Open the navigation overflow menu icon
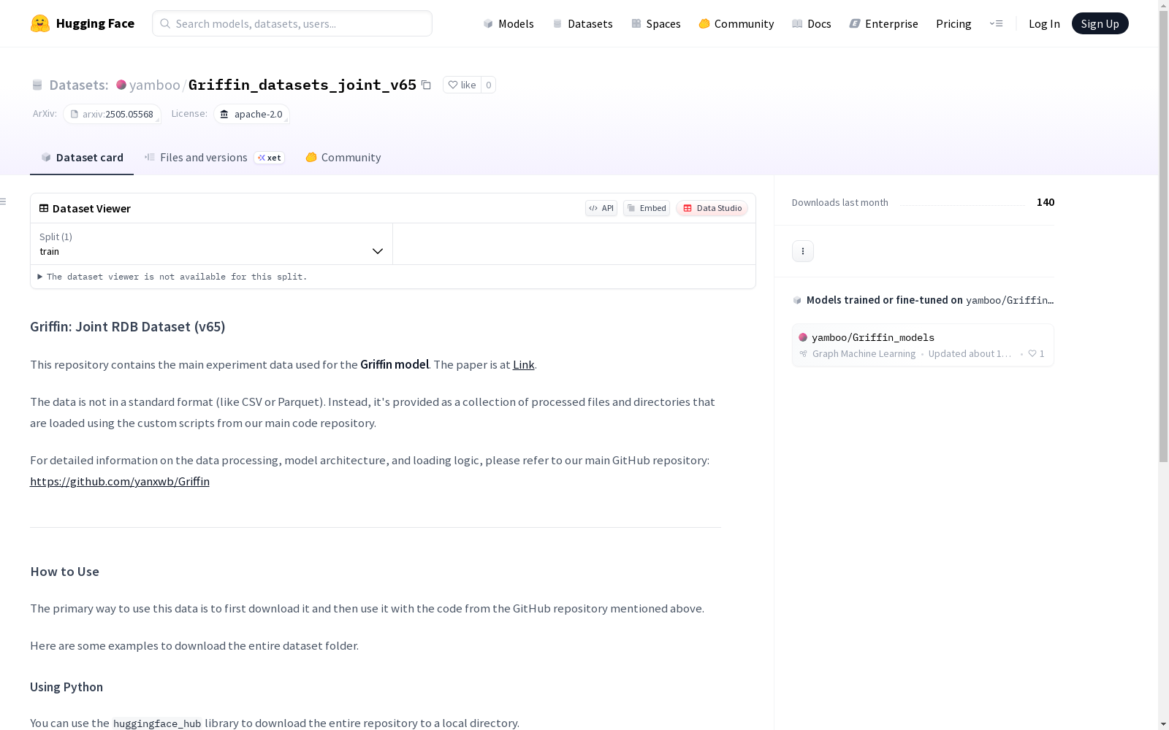Image resolution: width=1169 pixels, height=730 pixels. [996, 23]
